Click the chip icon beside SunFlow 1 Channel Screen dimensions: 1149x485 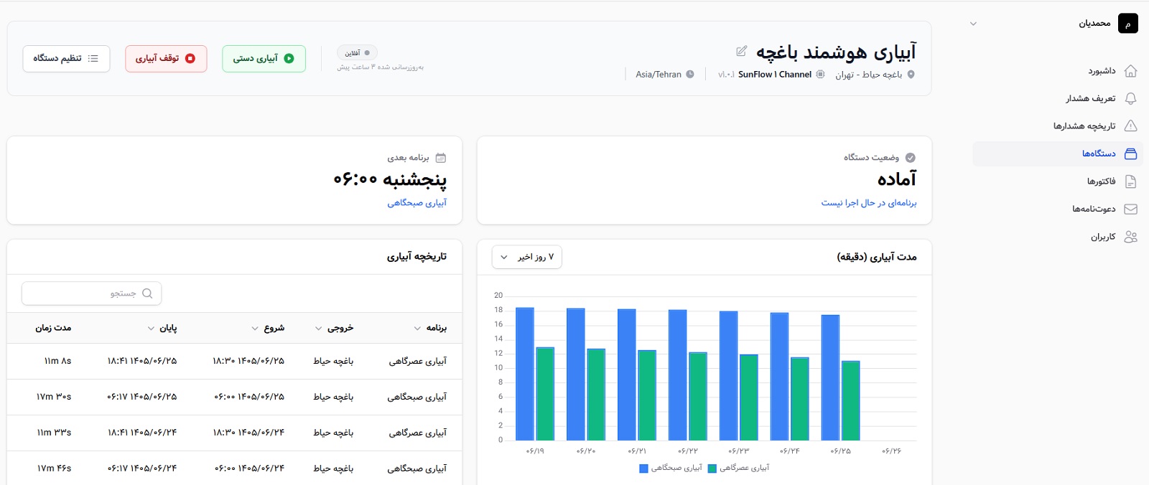(820, 75)
